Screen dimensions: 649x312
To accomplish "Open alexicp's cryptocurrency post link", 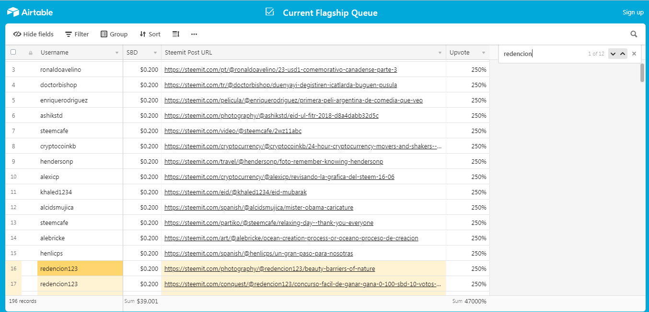I will pyautogui.click(x=279, y=177).
